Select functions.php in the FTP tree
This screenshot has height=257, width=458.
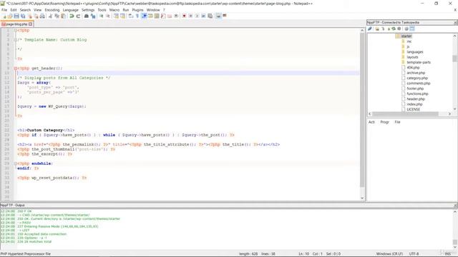tap(417, 94)
